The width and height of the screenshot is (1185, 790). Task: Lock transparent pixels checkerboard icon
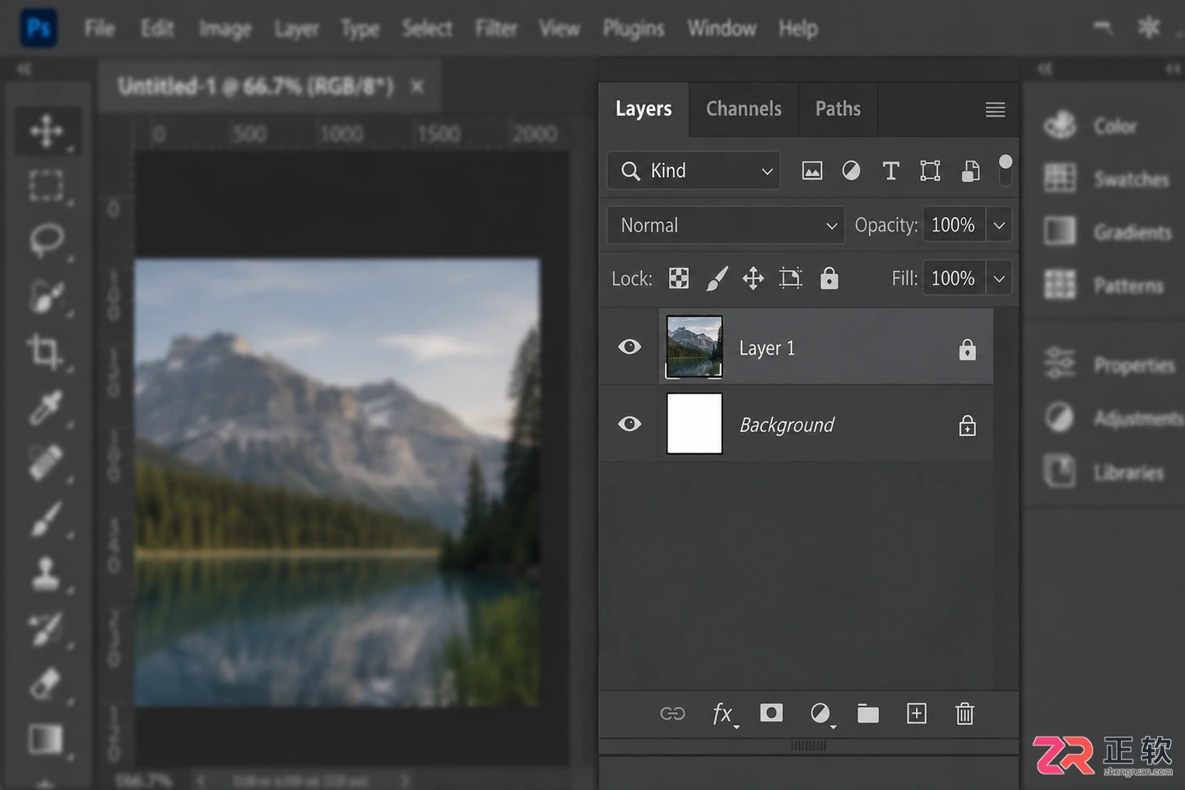click(x=679, y=278)
